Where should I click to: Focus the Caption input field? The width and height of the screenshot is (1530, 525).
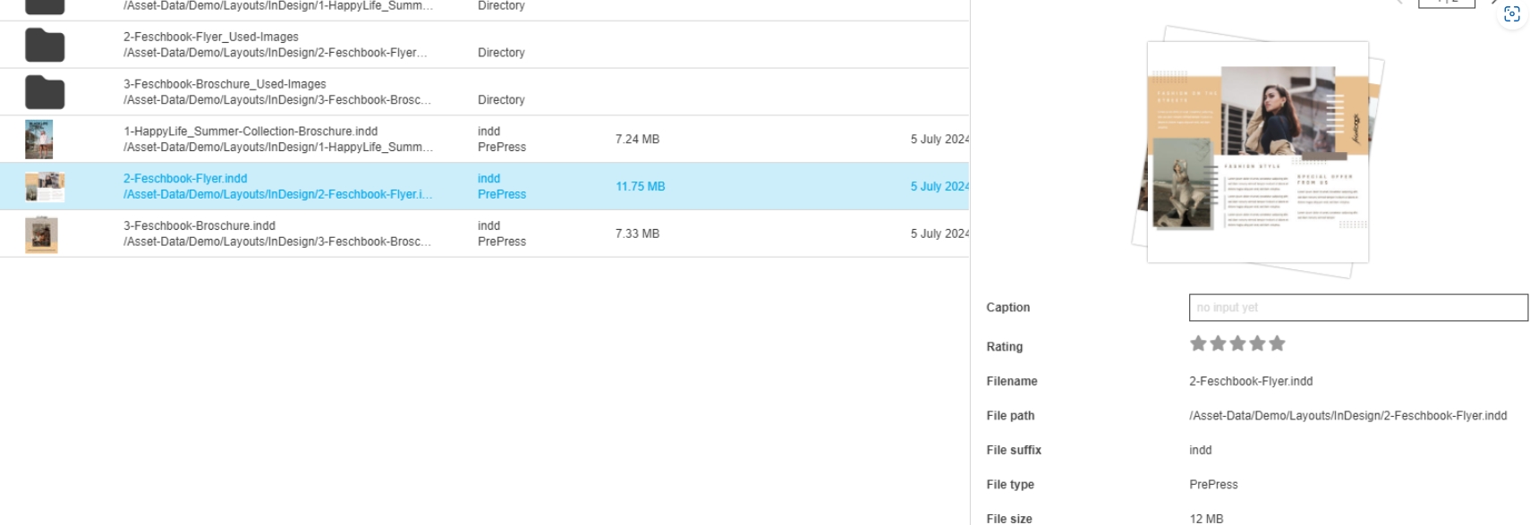click(x=1358, y=308)
